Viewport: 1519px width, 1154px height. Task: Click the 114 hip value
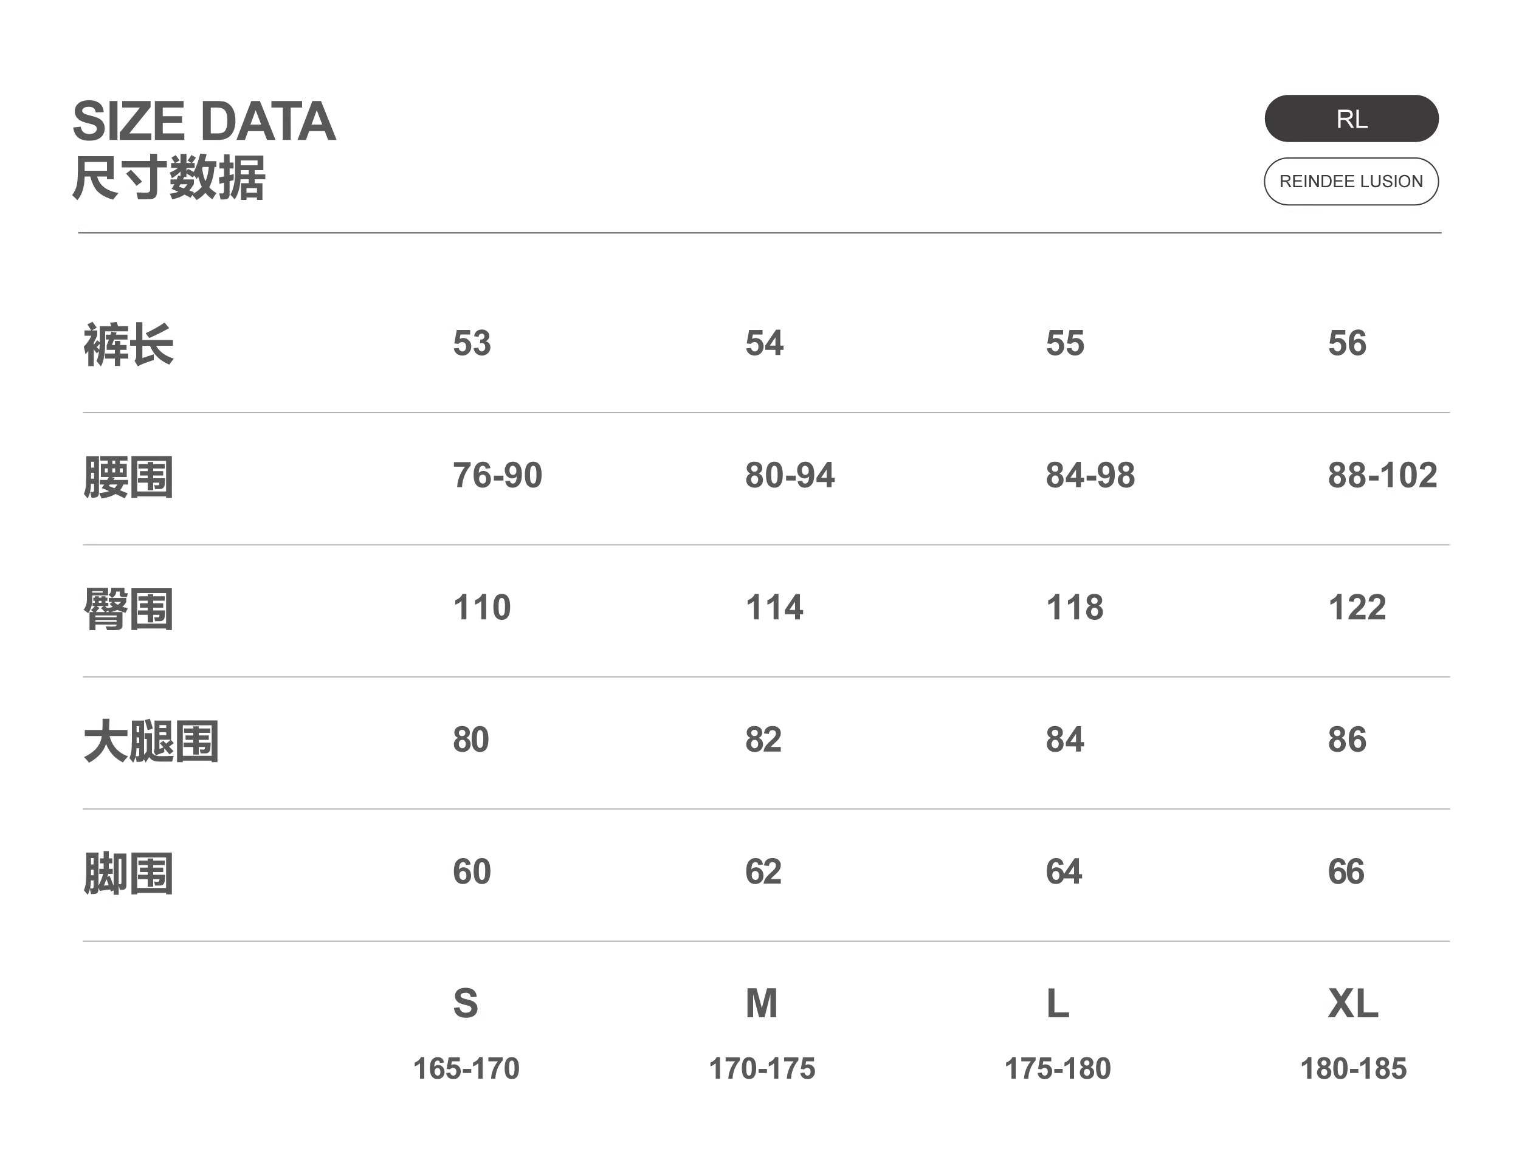[x=774, y=607]
